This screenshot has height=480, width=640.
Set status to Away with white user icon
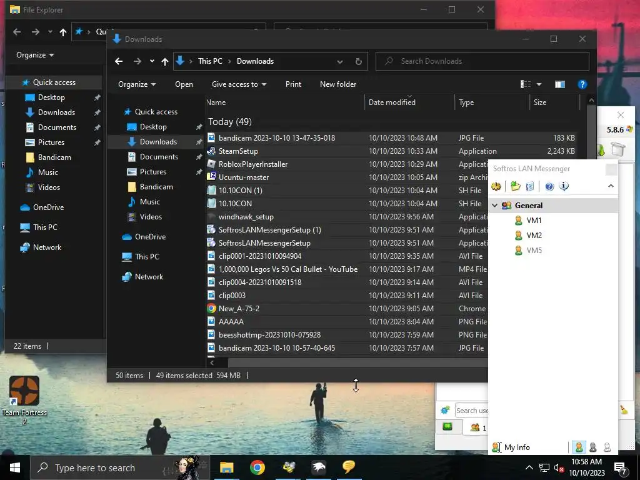[607, 447]
